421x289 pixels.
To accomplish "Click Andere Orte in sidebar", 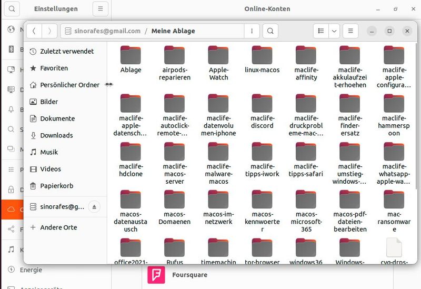I will coord(65,227).
